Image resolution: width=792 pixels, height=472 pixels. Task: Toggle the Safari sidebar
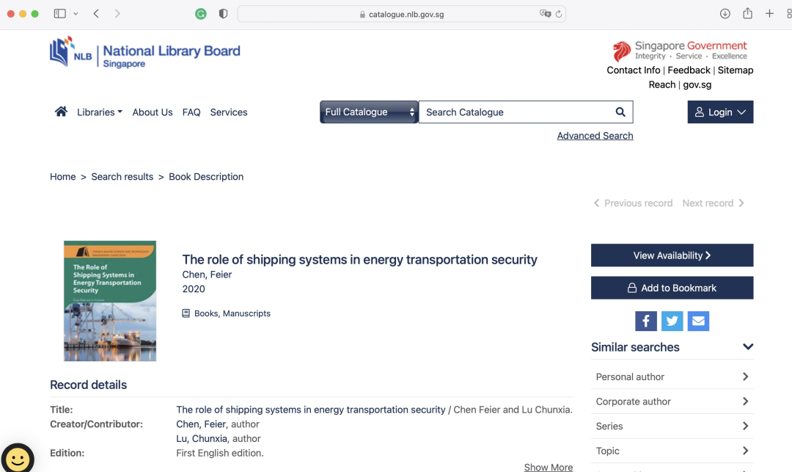[59, 14]
